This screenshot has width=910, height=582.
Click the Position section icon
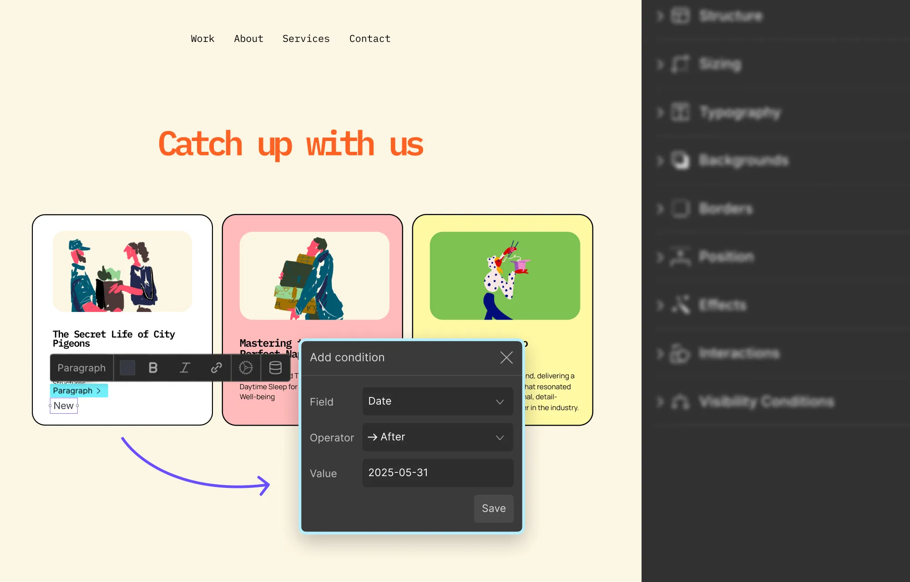(681, 257)
